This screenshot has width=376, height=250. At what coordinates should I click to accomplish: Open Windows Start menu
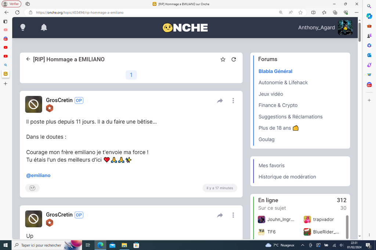(x=6, y=245)
